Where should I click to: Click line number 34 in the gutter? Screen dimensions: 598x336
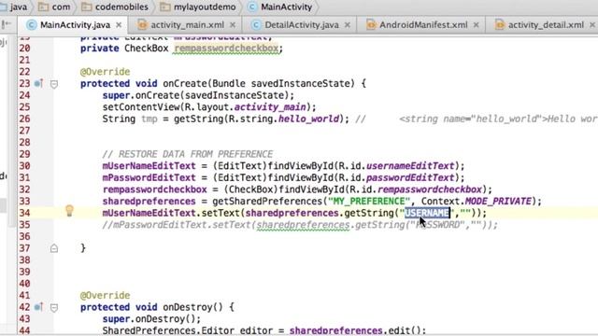click(24, 213)
